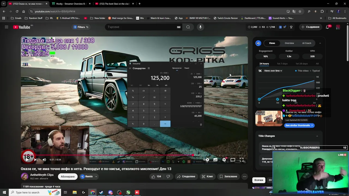
Task: Reload the page
Action: pos(17,11)
